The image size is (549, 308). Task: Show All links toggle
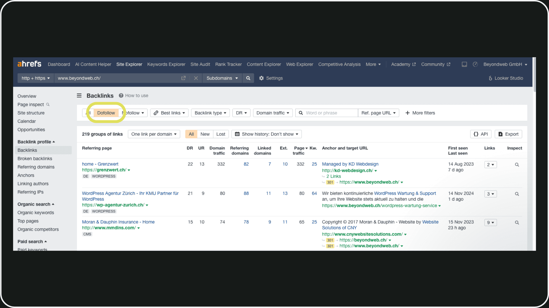click(x=191, y=134)
